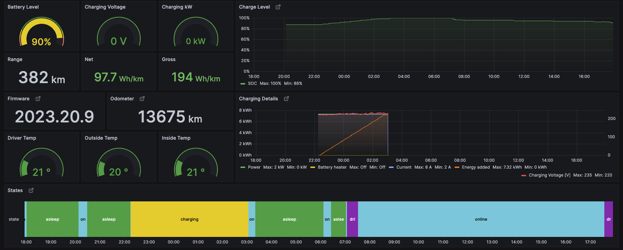Open the Driver Temp panel title menu
This screenshot has height=250, width=623.
[x=22, y=138]
